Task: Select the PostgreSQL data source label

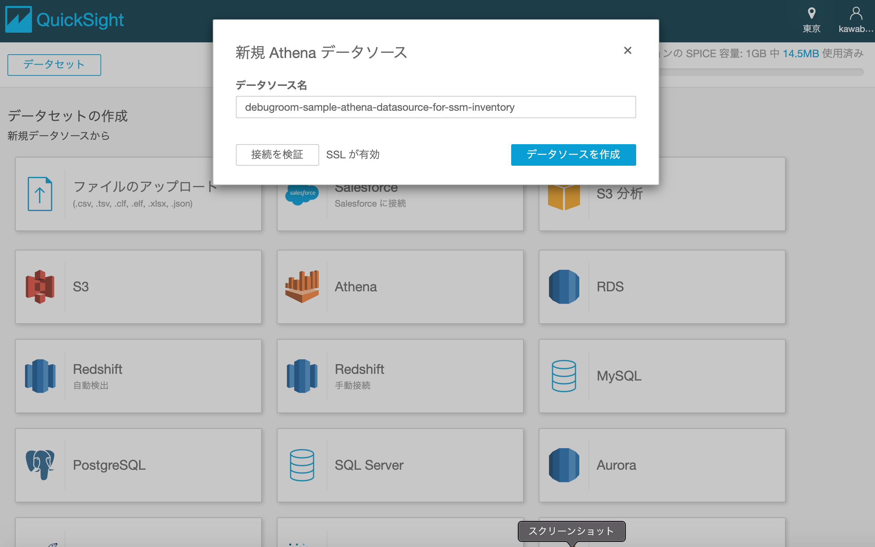Action: (109, 465)
